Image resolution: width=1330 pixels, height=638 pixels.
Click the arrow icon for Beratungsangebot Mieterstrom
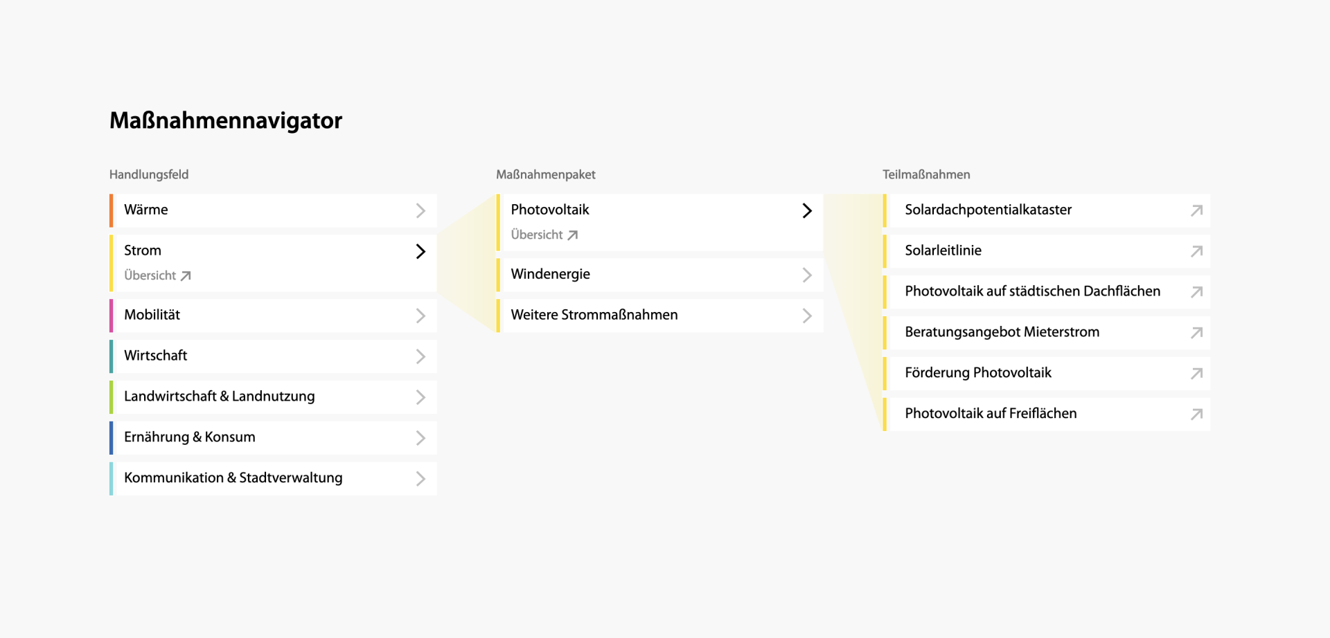pos(1196,333)
